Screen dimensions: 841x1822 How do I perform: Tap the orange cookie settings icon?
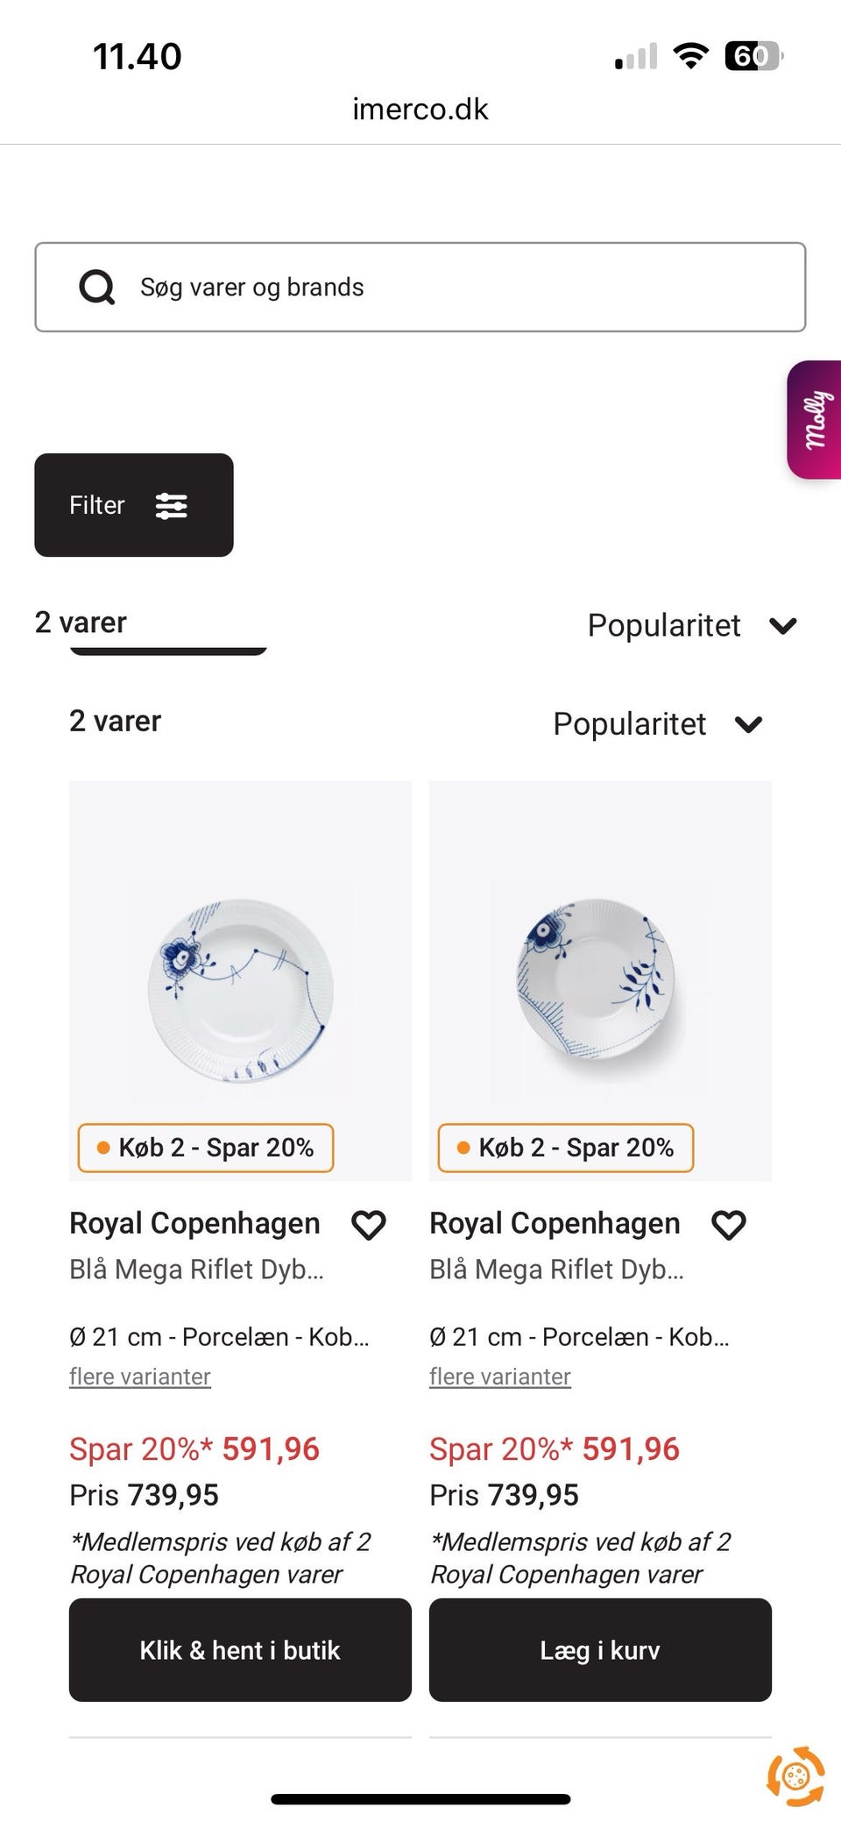click(x=795, y=1776)
